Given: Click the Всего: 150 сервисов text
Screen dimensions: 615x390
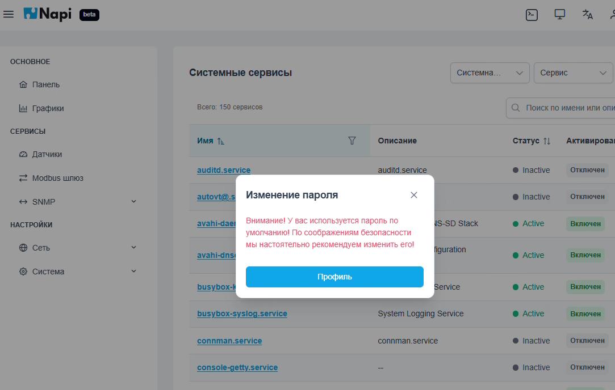Looking at the screenshot, I should (230, 107).
